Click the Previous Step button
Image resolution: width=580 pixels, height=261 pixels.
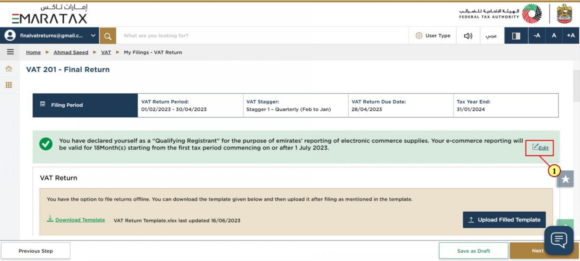point(36,251)
